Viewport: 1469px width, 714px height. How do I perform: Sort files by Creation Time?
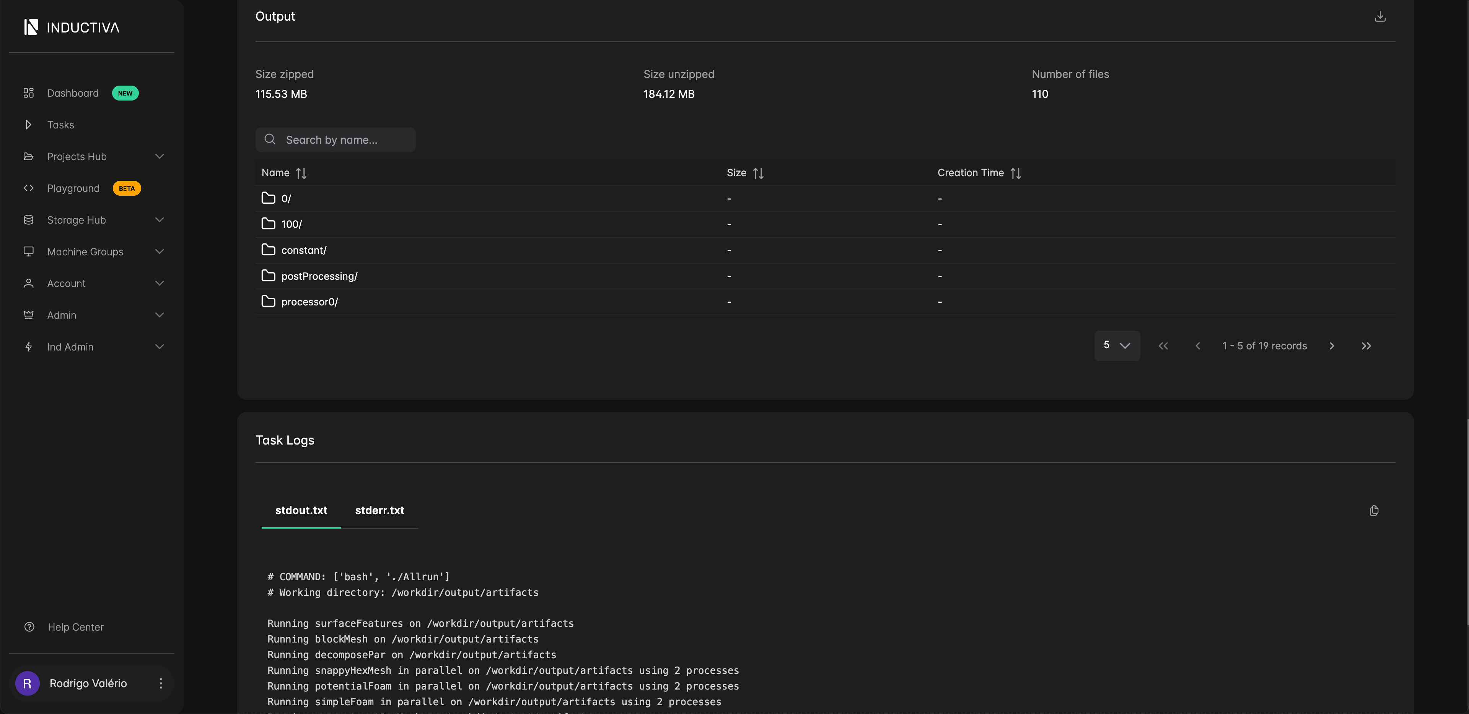[x=1016, y=173]
